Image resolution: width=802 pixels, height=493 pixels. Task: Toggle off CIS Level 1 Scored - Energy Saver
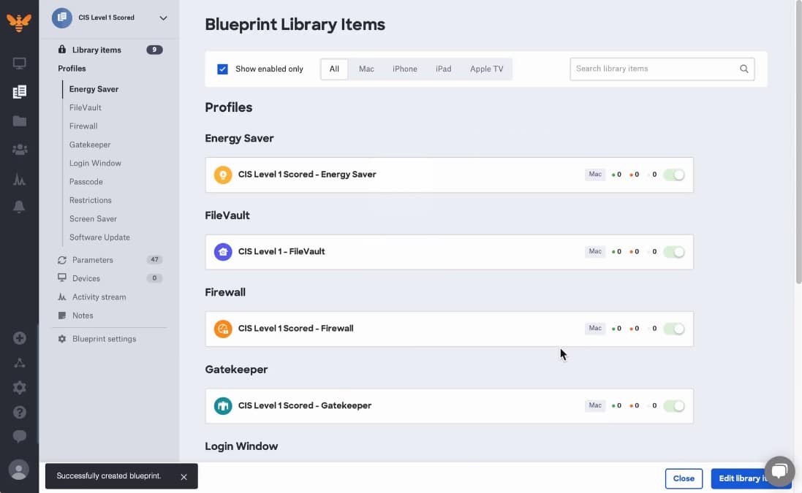674,175
